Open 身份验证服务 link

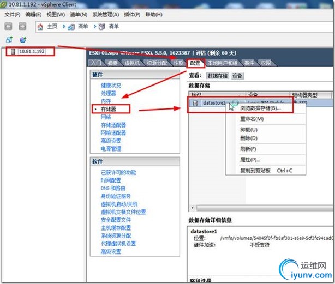click(116, 196)
